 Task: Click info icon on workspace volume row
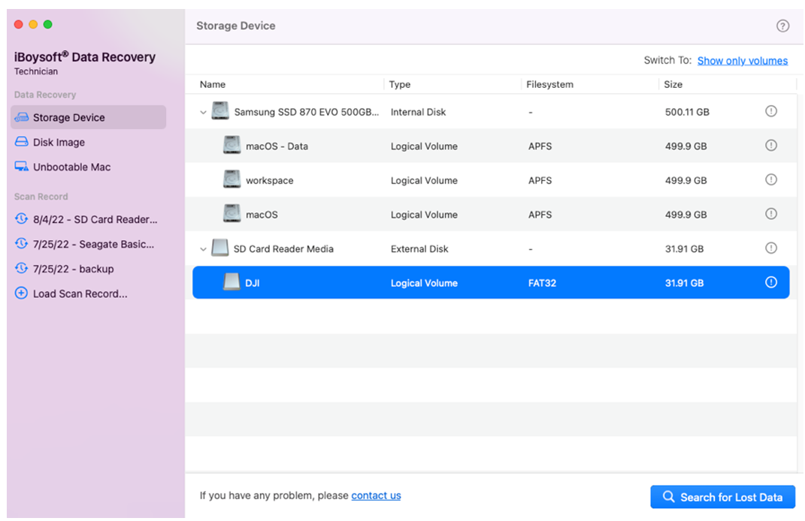coord(770,180)
